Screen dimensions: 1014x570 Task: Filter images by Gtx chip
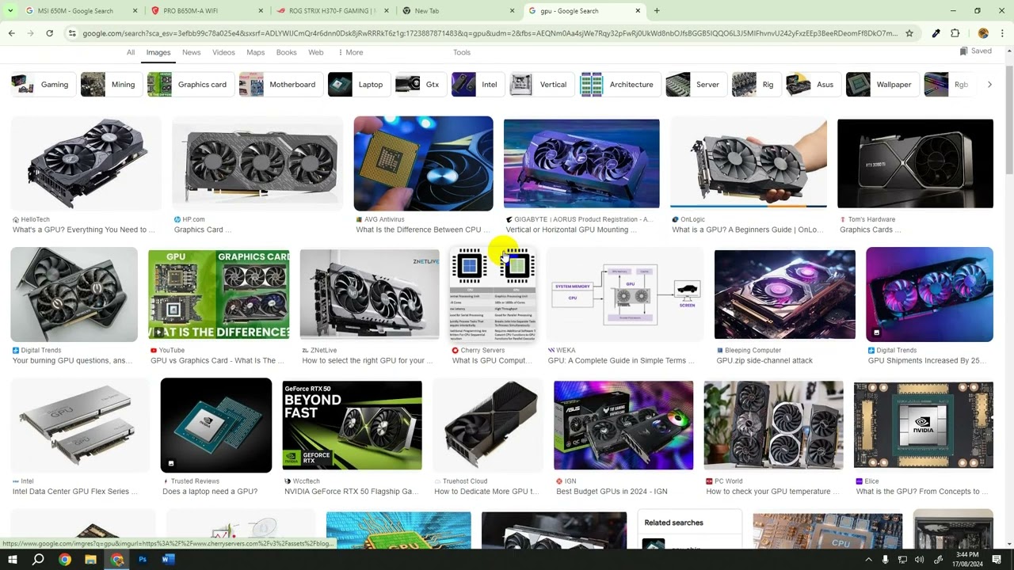click(421, 85)
